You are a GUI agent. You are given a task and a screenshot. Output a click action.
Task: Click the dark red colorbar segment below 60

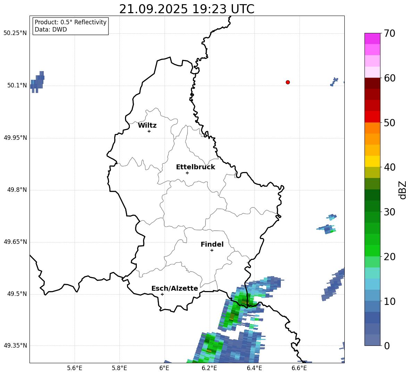(x=372, y=83)
